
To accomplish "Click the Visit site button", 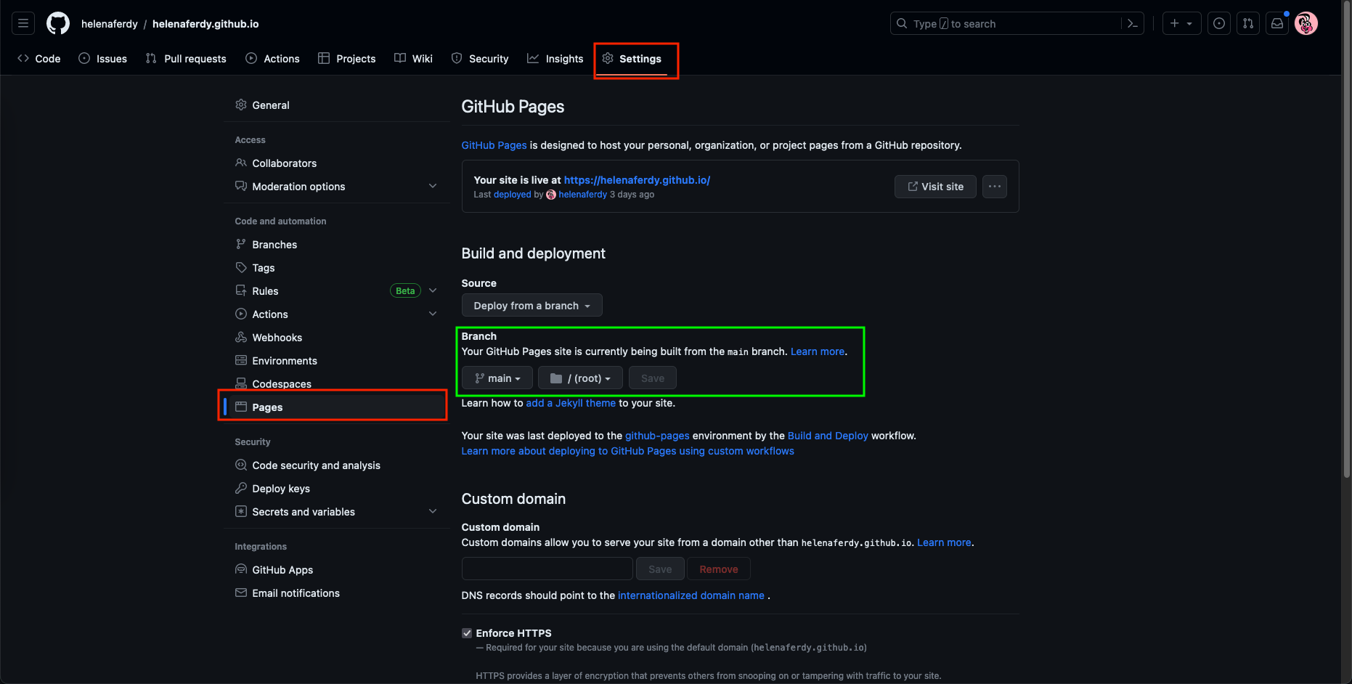I will [935, 187].
